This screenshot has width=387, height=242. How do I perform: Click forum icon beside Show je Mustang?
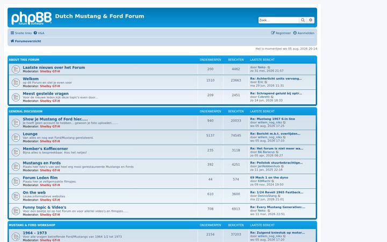click(16, 123)
